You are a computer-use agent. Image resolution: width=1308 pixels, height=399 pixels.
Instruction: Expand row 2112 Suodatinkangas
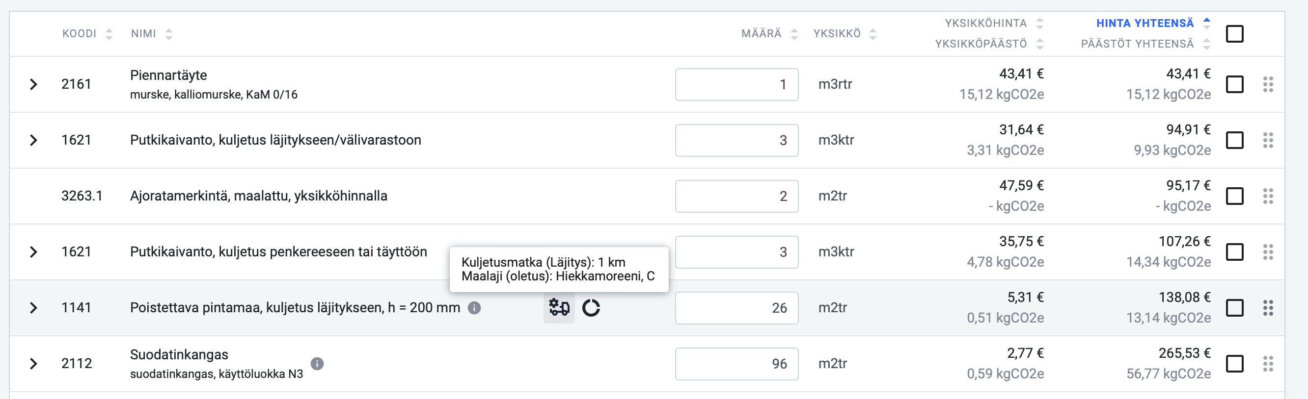click(33, 364)
